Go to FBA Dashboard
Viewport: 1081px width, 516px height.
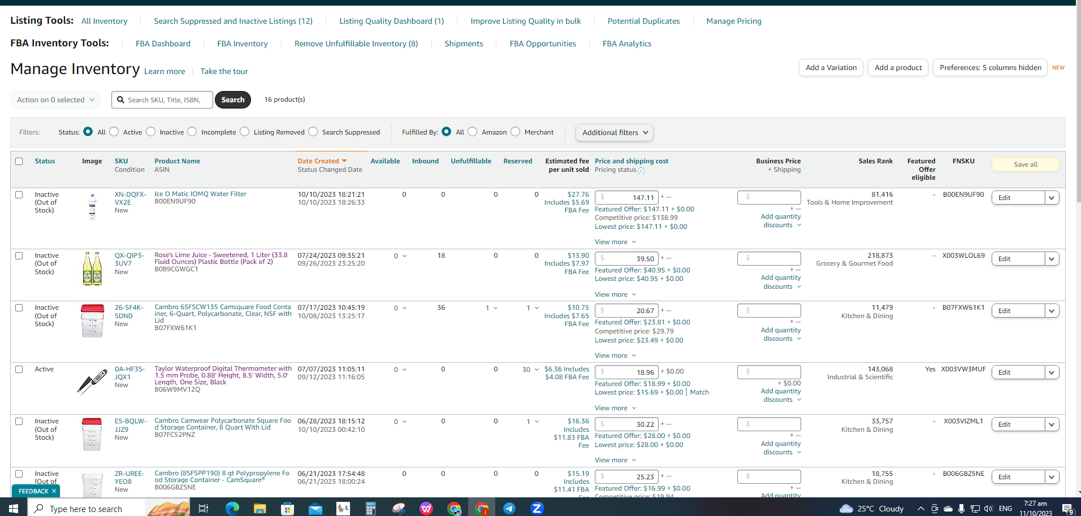tap(163, 44)
